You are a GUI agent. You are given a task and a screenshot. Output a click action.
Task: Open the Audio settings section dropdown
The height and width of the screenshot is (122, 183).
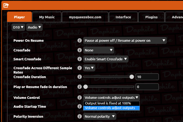pos(34,27)
